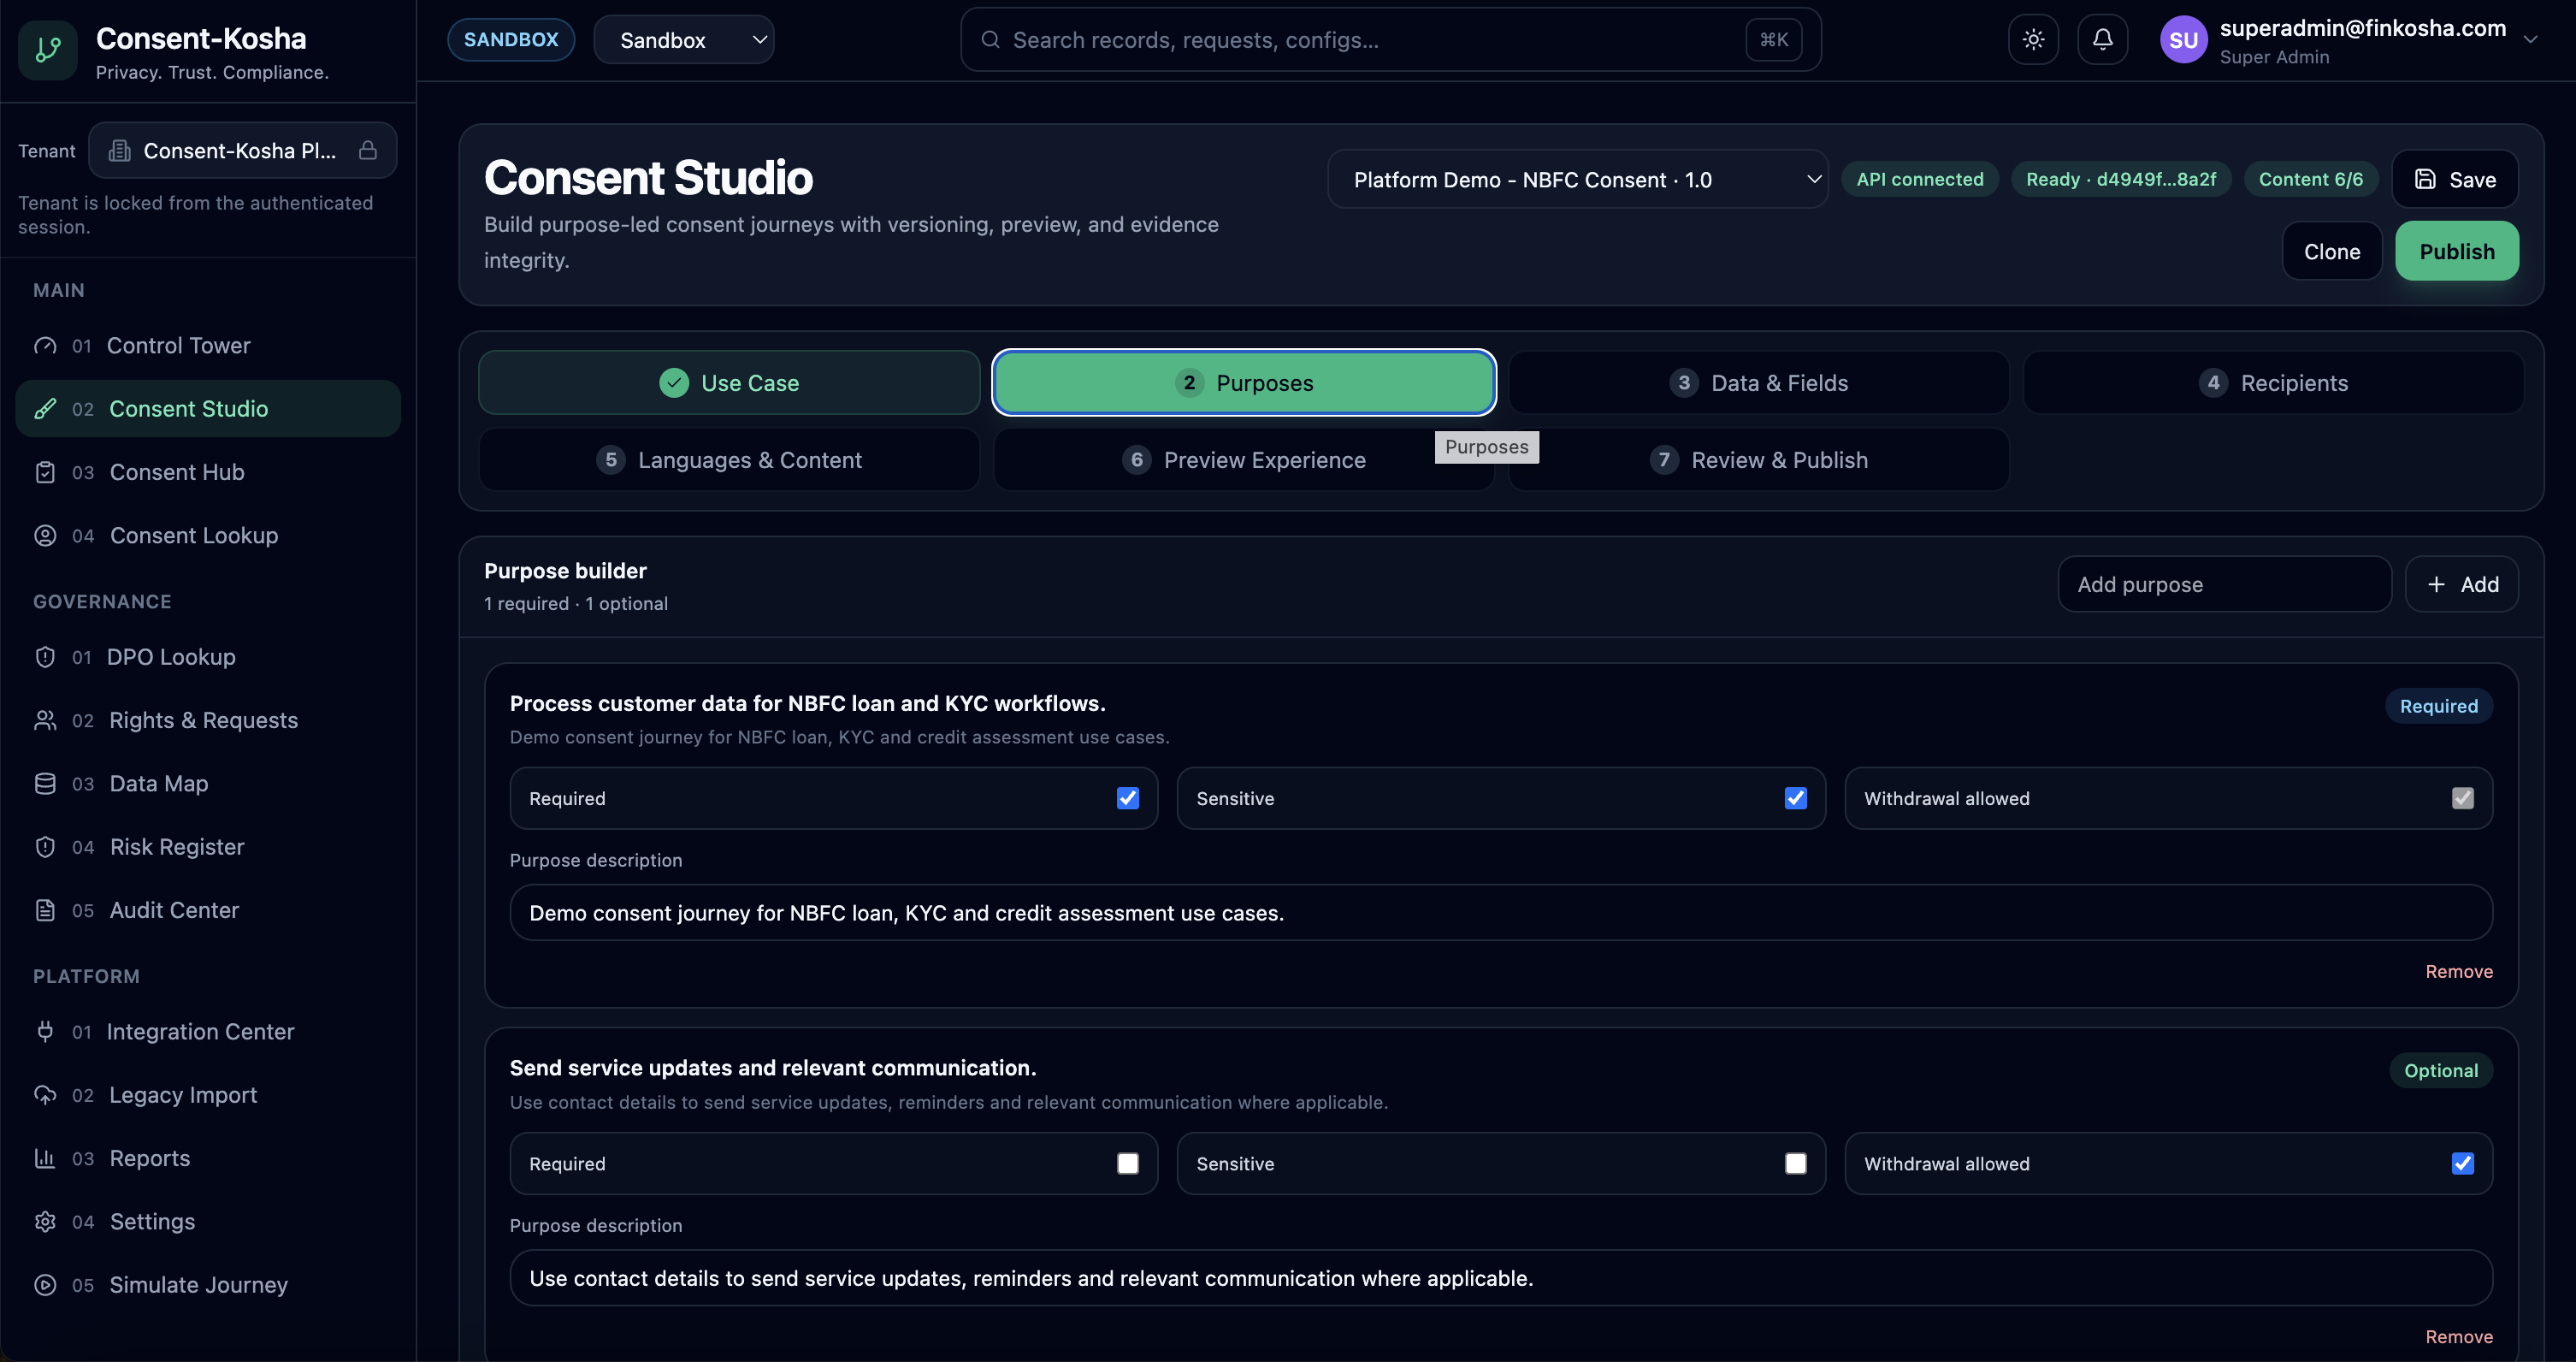The width and height of the screenshot is (2576, 1362).
Task: Edit the service updates purpose description field
Action: tap(1501, 1278)
